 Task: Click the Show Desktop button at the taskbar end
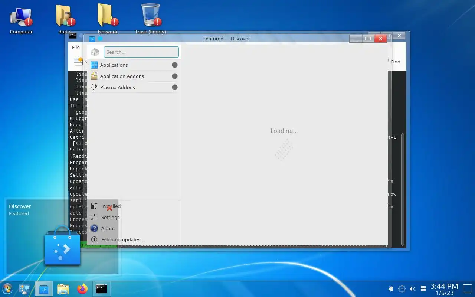(x=468, y=289)
